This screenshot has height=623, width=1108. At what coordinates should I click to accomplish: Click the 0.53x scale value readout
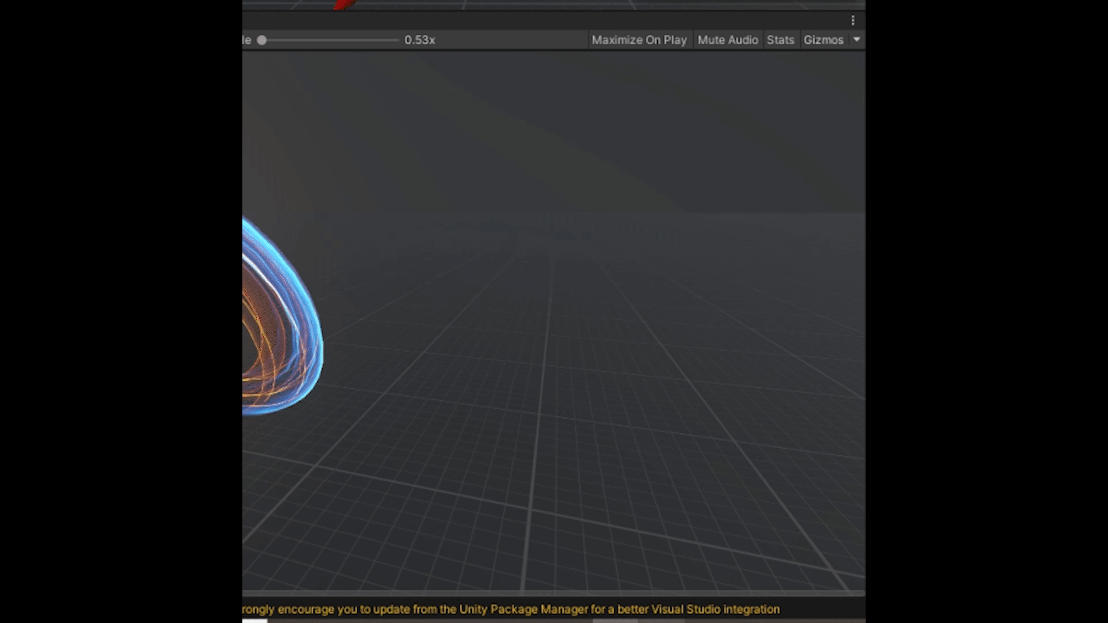[x=420, y=40]
